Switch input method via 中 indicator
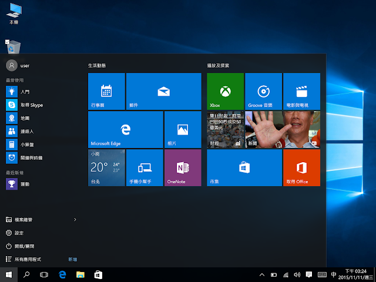376x282 pixels. tap(333, 274)
